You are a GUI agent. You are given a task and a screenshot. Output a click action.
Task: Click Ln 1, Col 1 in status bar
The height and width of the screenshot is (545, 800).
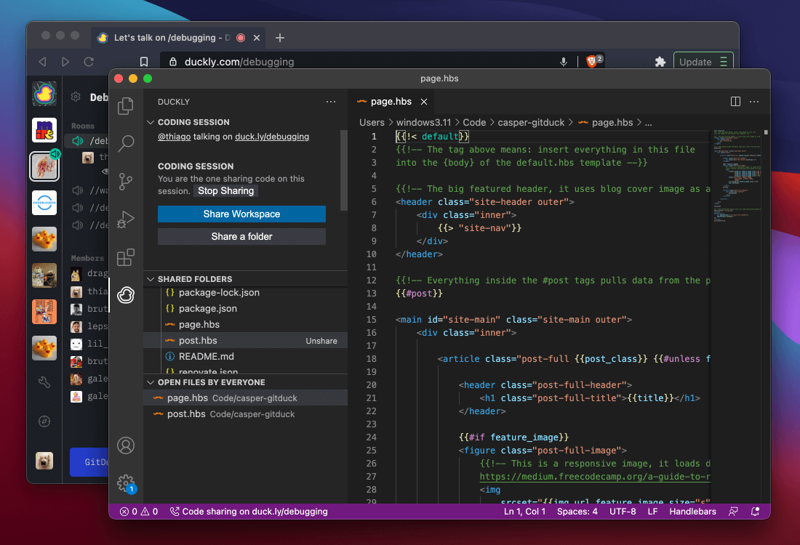524,512
